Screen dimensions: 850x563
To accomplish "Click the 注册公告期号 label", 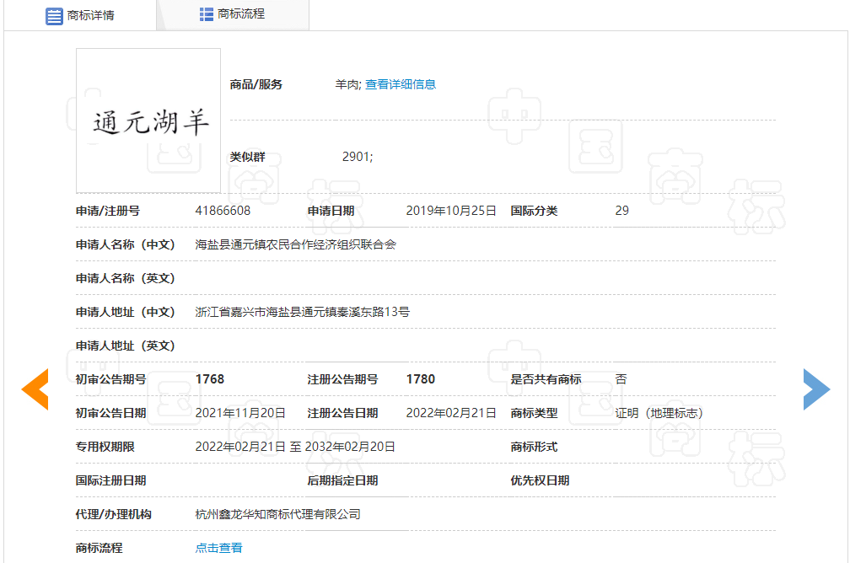I will pos(342,379).
